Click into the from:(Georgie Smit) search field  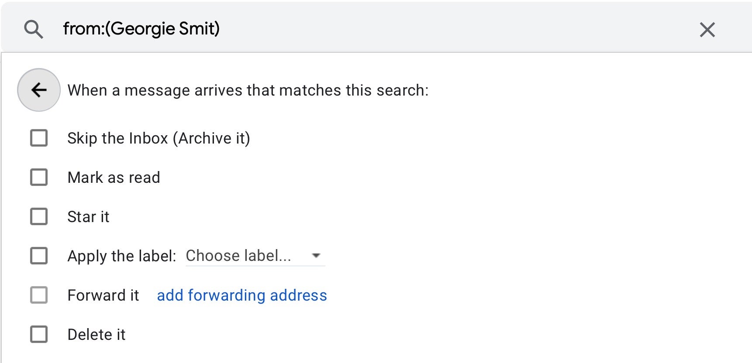click(349, 29)
